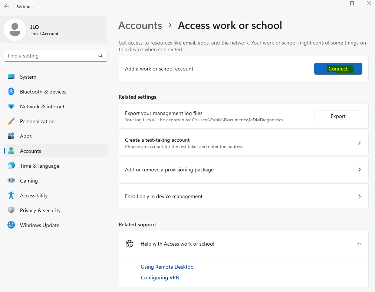Minimize the Settings window
The image size is (375, 292).
point(335,3)
